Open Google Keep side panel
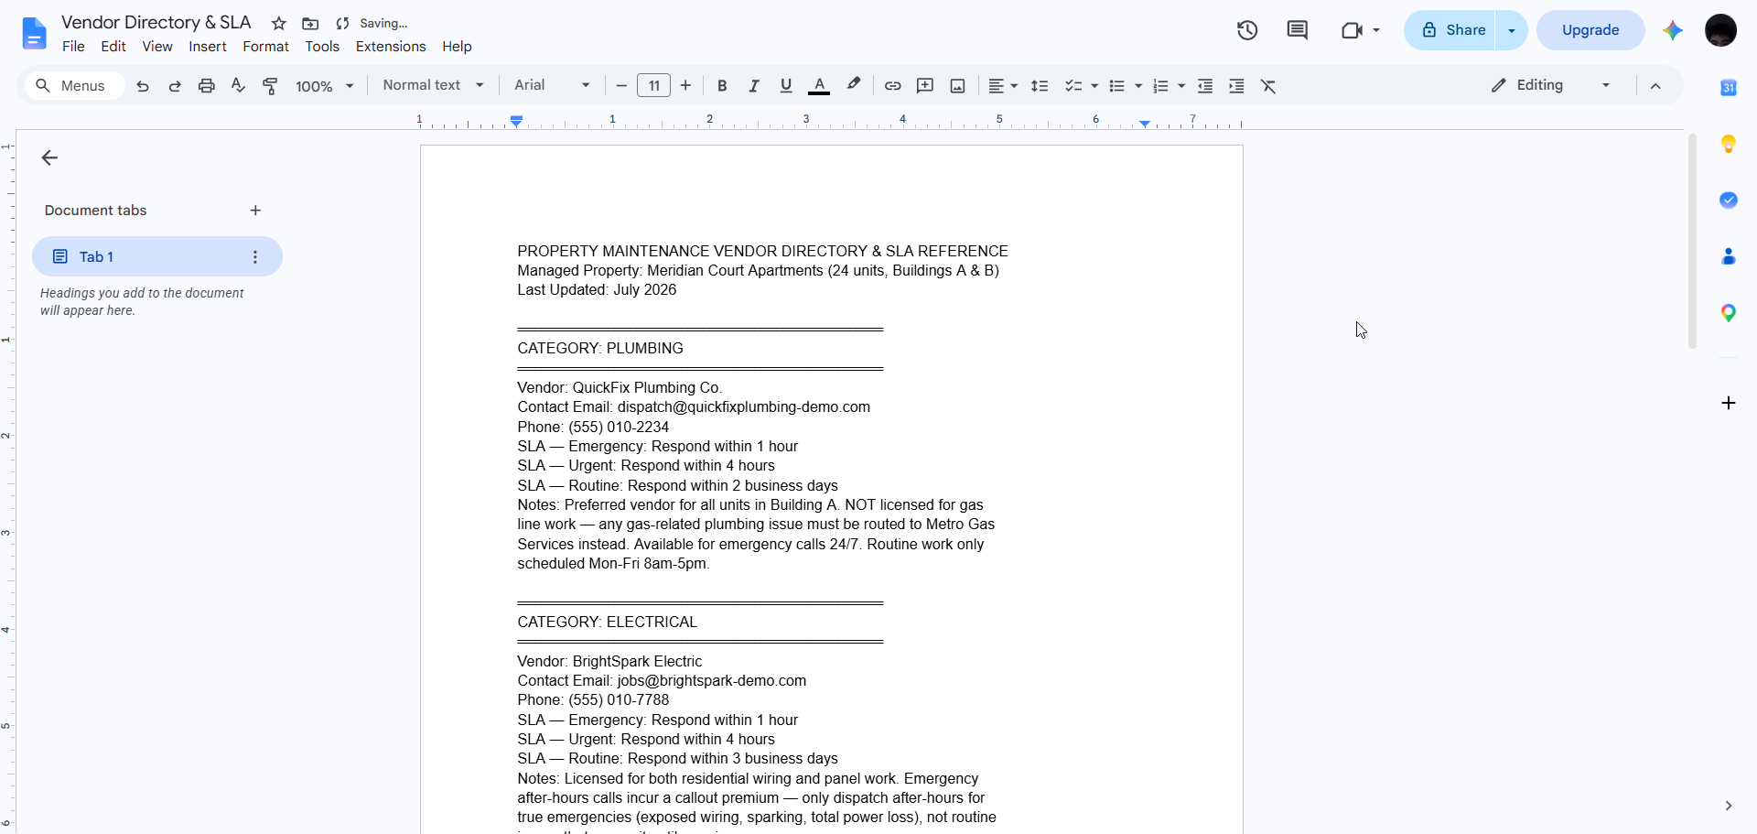 [x=1728, y=144]
